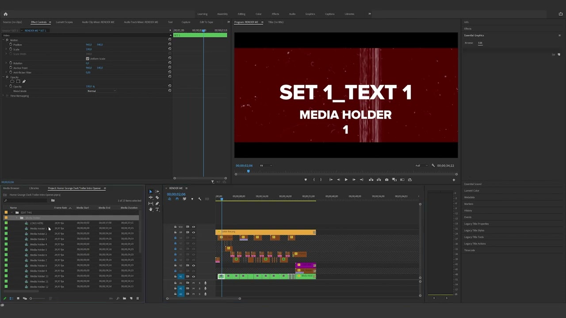Viewport: 566px width, 318px height.
Task: Toggle the Uniform Scale checkbox
Action: click(88, 59)
